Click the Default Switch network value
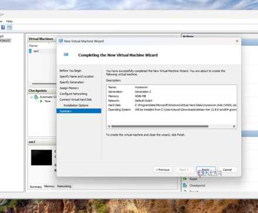This screenshot has width=258, height=213. point(144,101)
